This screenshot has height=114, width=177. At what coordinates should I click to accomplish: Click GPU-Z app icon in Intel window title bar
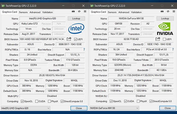(x=3, y=6)
